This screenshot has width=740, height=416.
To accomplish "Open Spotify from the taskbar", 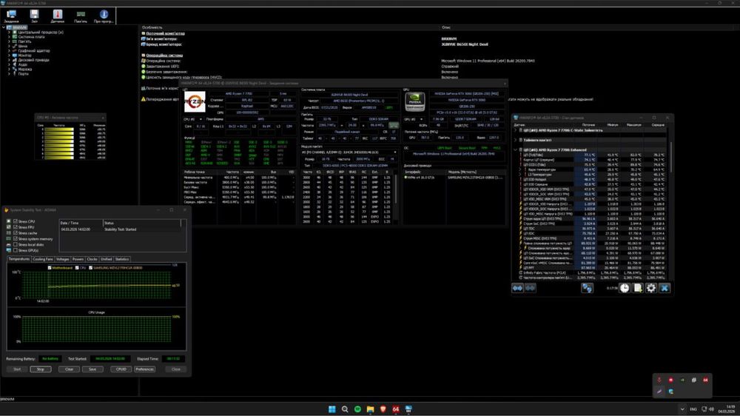I will point(357,409).
